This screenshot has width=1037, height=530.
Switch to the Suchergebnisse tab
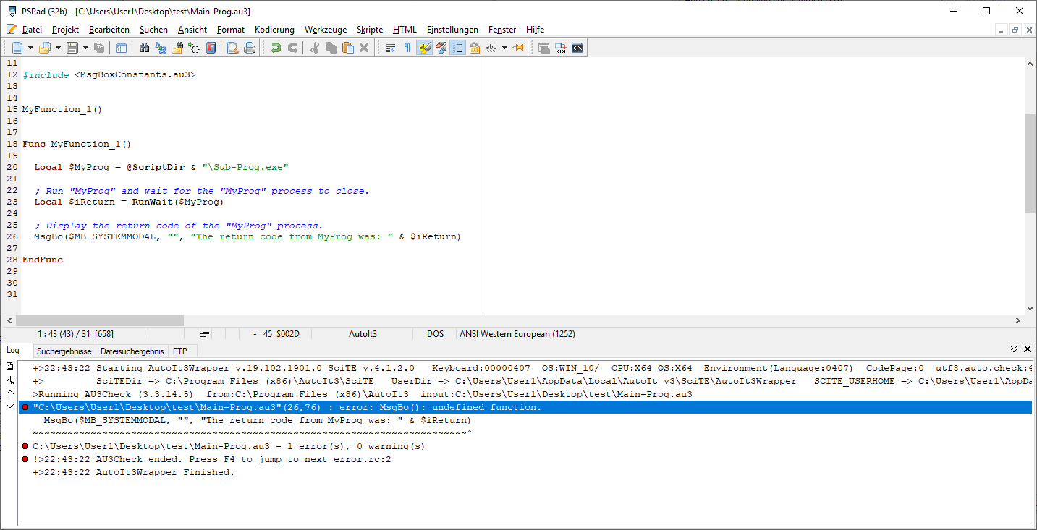coord(64,351)
